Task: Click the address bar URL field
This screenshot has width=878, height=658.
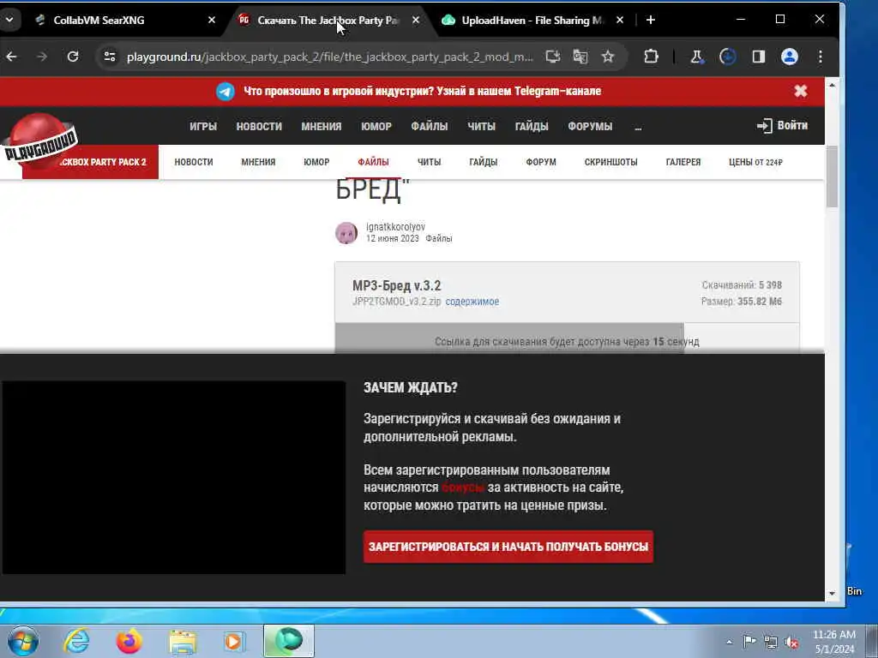Action: [329, 57]
